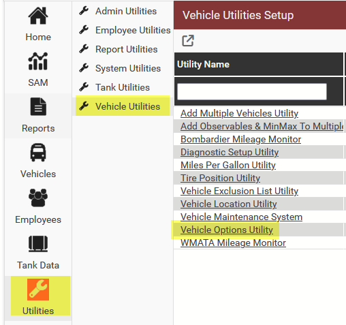Open the Home house icon
Screen dimensions: 346x325
(38, 16)
